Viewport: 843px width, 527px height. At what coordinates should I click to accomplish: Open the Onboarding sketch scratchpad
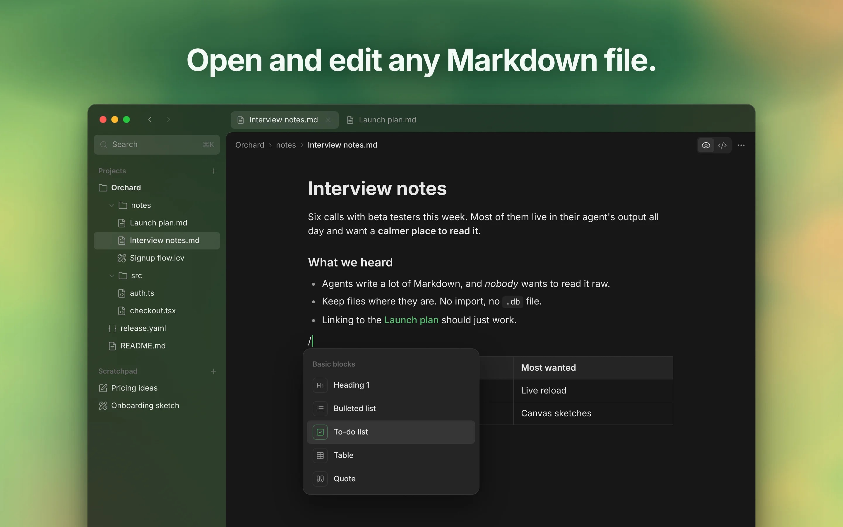click(x=157, y=405)
